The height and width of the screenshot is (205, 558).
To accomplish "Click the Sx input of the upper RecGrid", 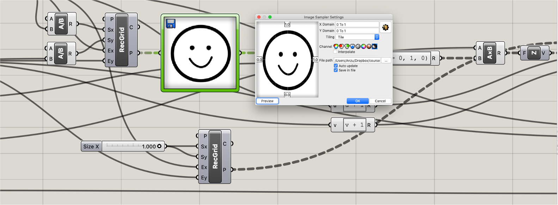I will pyautogui.click(x=110, y=30).
